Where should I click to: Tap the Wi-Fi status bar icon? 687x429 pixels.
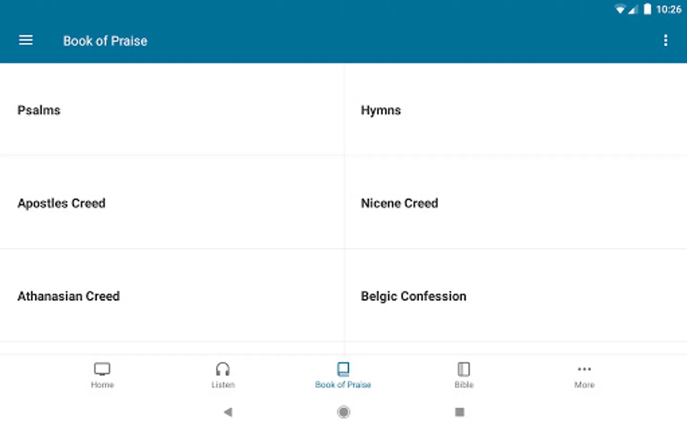(x=620, y=10)
